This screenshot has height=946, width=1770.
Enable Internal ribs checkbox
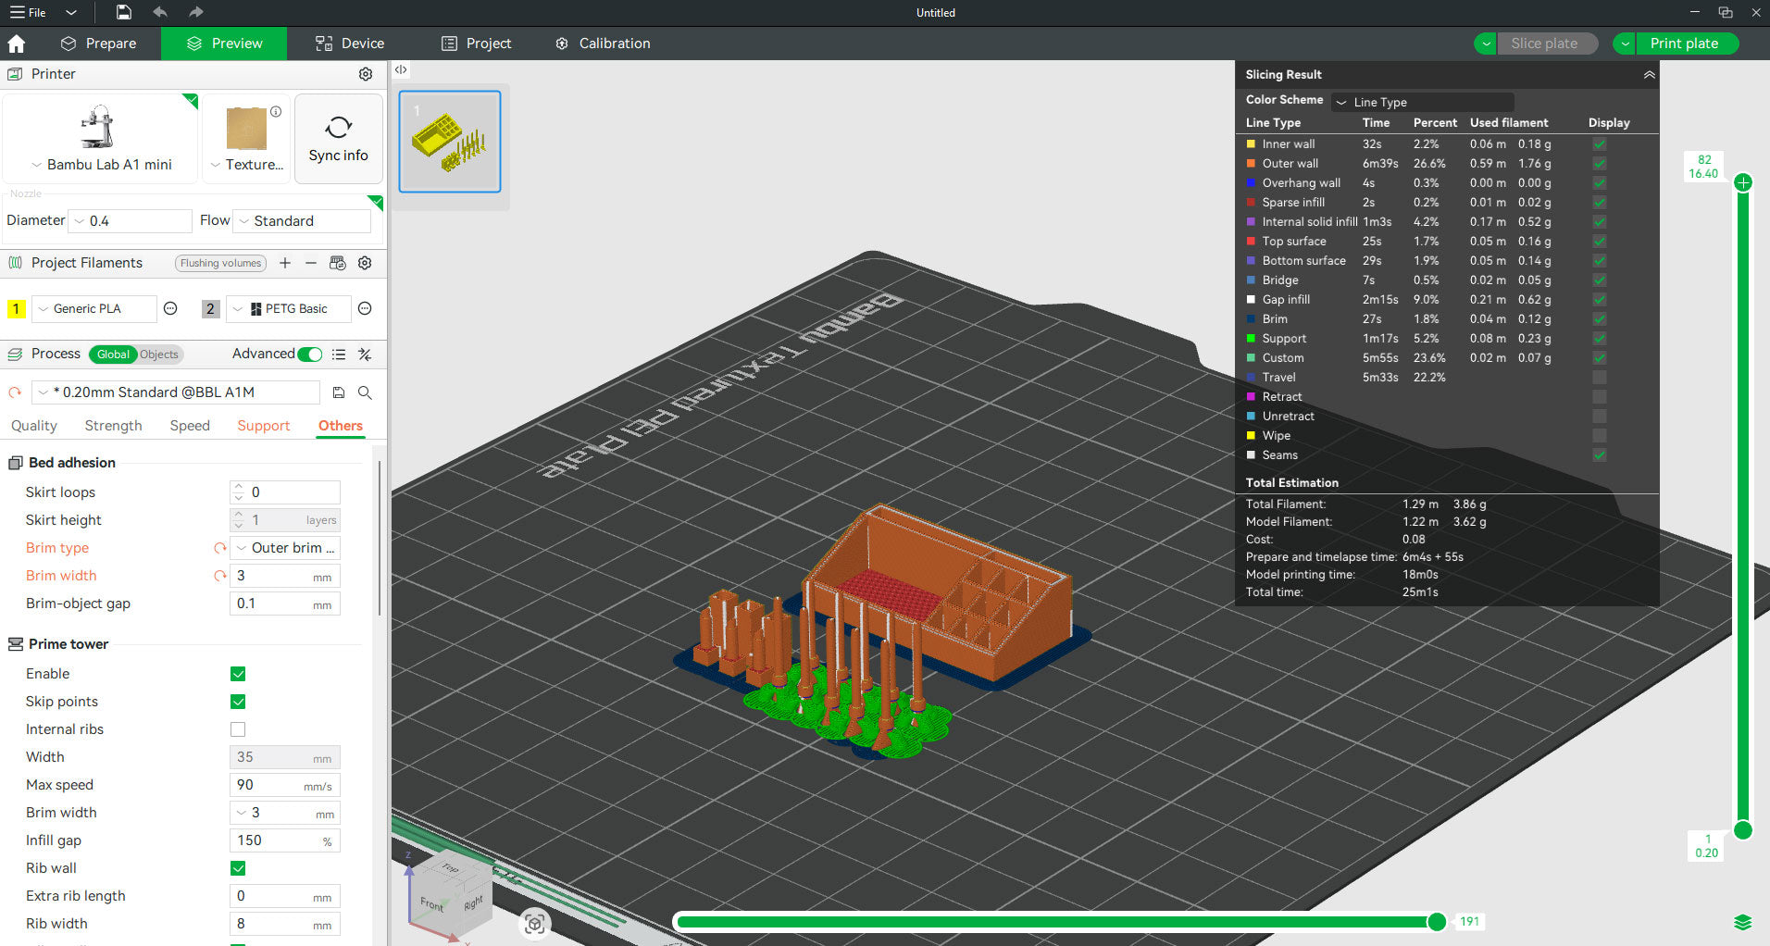point(238,729)
